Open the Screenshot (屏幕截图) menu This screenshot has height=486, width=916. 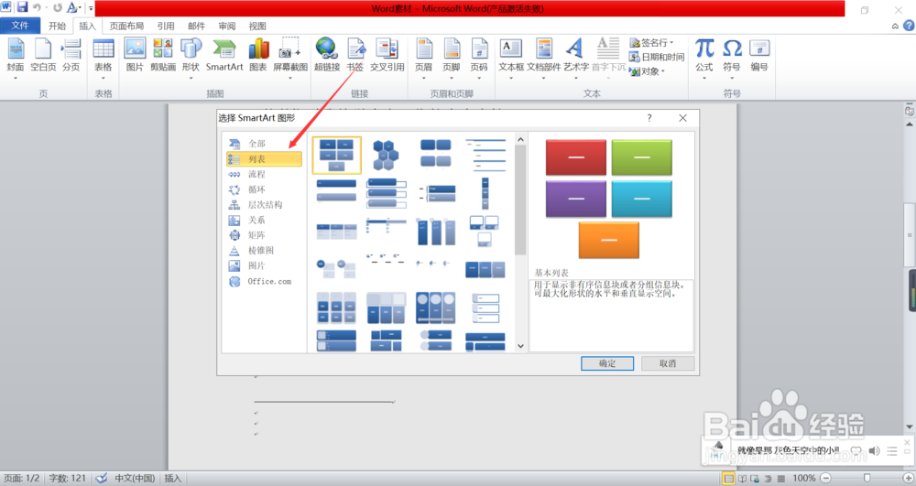click(290, 59)
